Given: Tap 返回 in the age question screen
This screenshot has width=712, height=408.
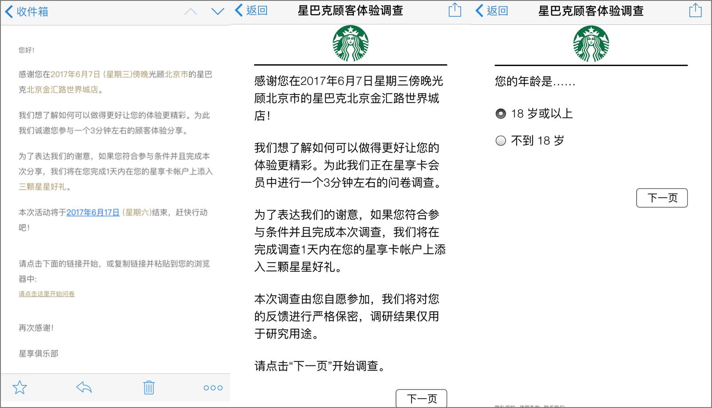Looking at the screenshot, I should (492, 10).
